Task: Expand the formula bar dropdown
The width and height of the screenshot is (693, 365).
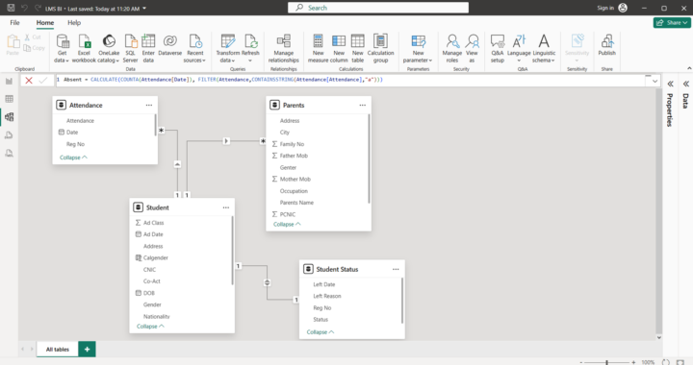Action: point(654,81)
